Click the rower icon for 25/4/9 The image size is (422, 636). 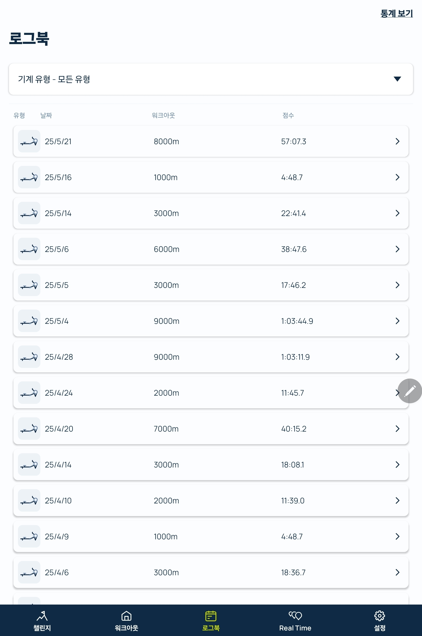(x=29, y=536)
